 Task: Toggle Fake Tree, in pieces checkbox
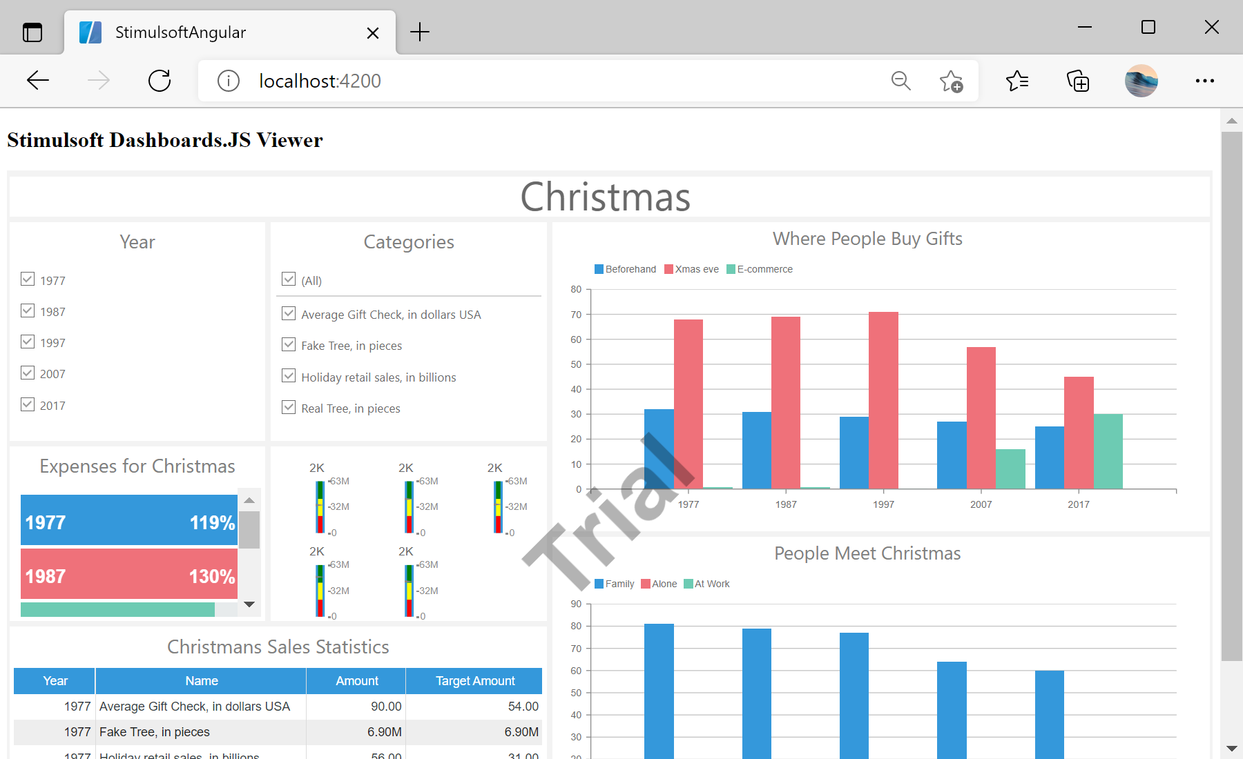tap(289, 344)
